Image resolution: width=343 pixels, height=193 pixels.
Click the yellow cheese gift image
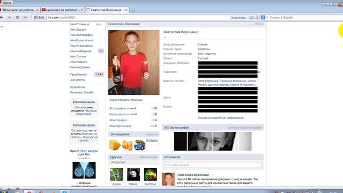(x=115, y=145)
